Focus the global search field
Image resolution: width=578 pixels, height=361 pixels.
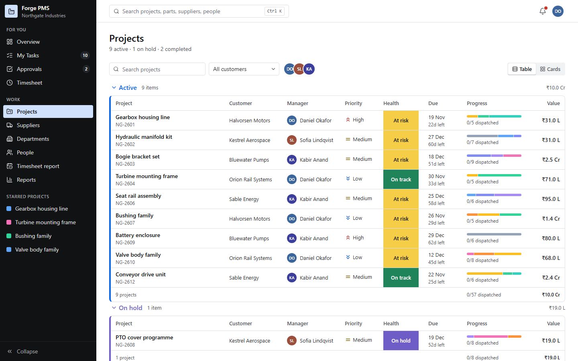(x=199, y=11)
